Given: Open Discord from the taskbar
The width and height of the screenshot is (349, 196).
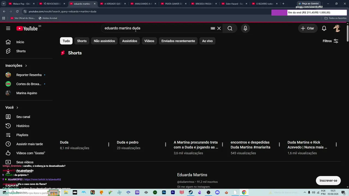Looking at the screenshot, I should [217, 192].
